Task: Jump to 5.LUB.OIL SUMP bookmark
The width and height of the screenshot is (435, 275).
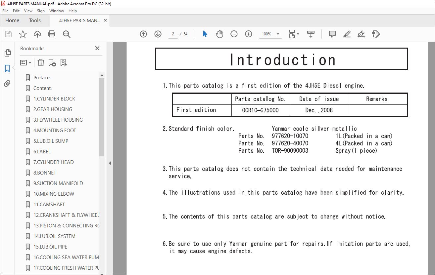Action: point(51,141)
